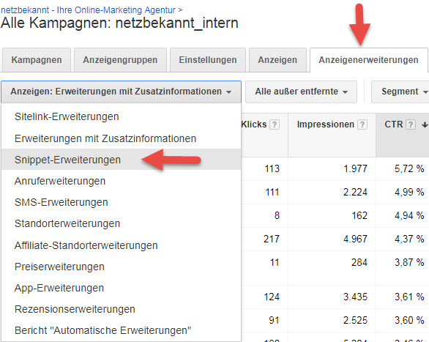Toggle the CTR sort direction arrow
The width and height of the screenshot is (429, 342).
(x=425, y=125)
